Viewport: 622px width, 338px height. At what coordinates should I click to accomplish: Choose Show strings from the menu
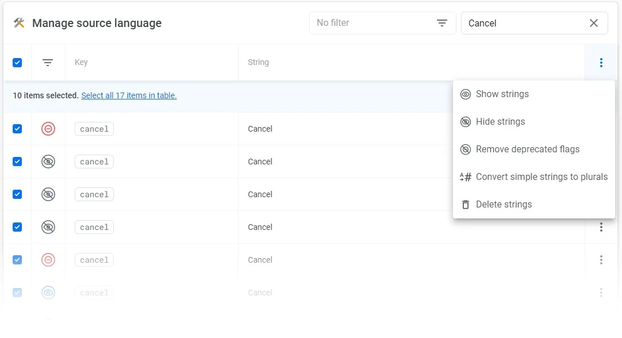coord(502,94)
